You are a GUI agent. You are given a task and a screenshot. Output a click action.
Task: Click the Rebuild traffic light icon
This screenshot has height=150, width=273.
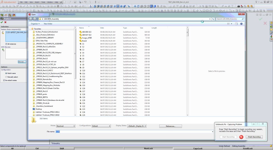pos(96,2)
